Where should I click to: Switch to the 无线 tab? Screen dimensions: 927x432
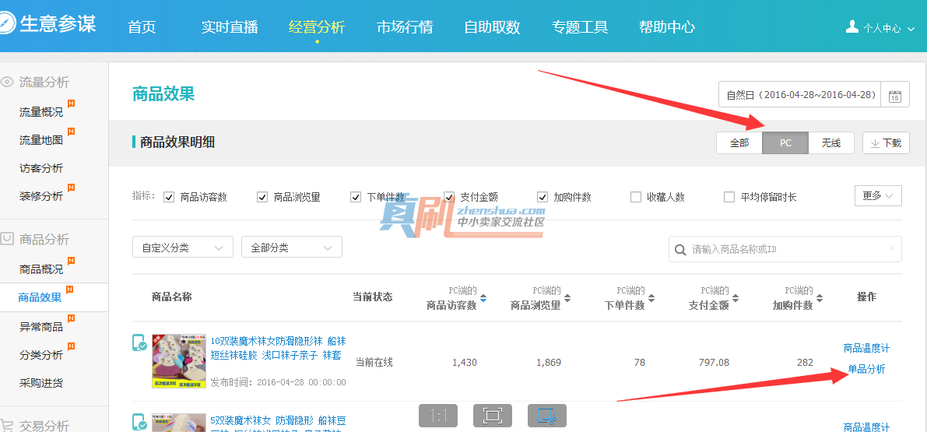tap(831, 143)
